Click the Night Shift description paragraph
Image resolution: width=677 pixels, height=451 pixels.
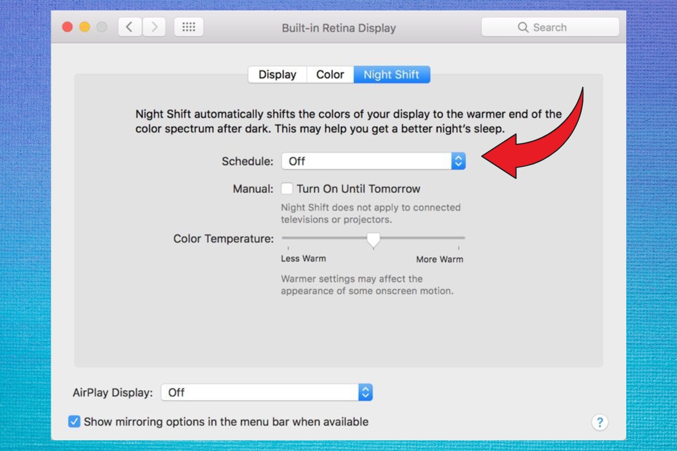[349, 121]
